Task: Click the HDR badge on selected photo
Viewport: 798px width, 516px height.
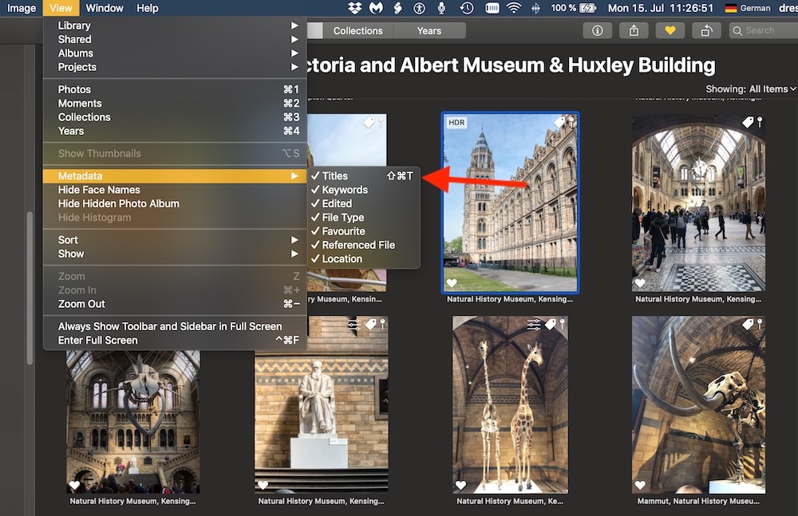Action: tap(456, 122)
